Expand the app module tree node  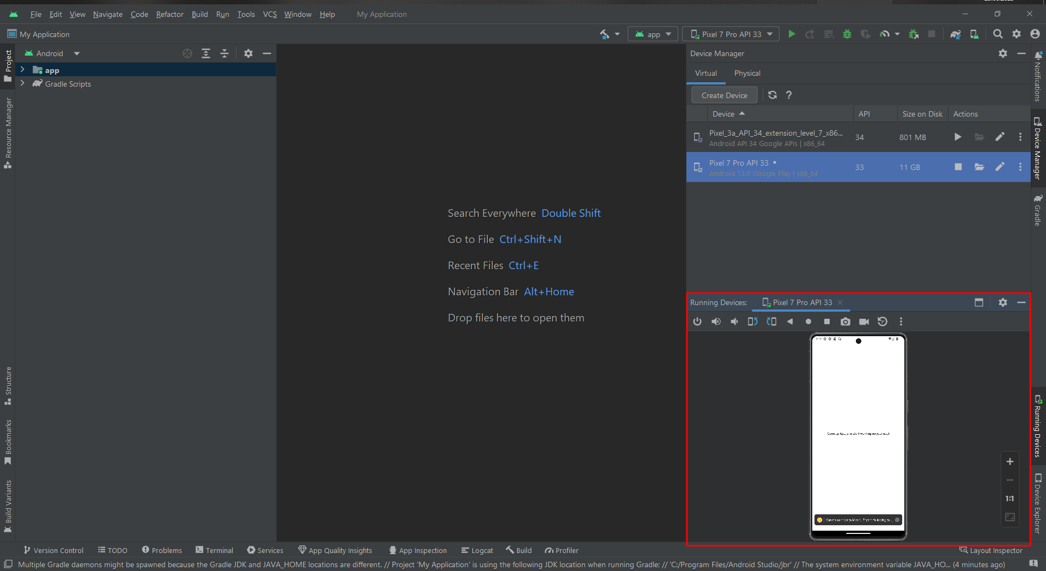click(x=22, y=70)
